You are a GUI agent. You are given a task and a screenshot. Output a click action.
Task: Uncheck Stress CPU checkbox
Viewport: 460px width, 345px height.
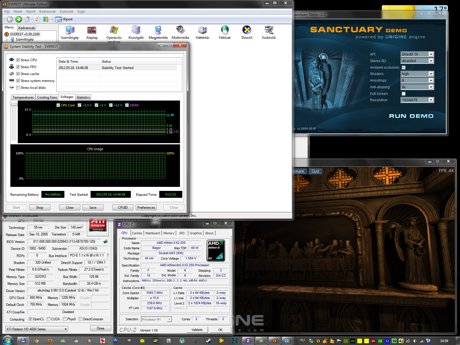[18, 60]
